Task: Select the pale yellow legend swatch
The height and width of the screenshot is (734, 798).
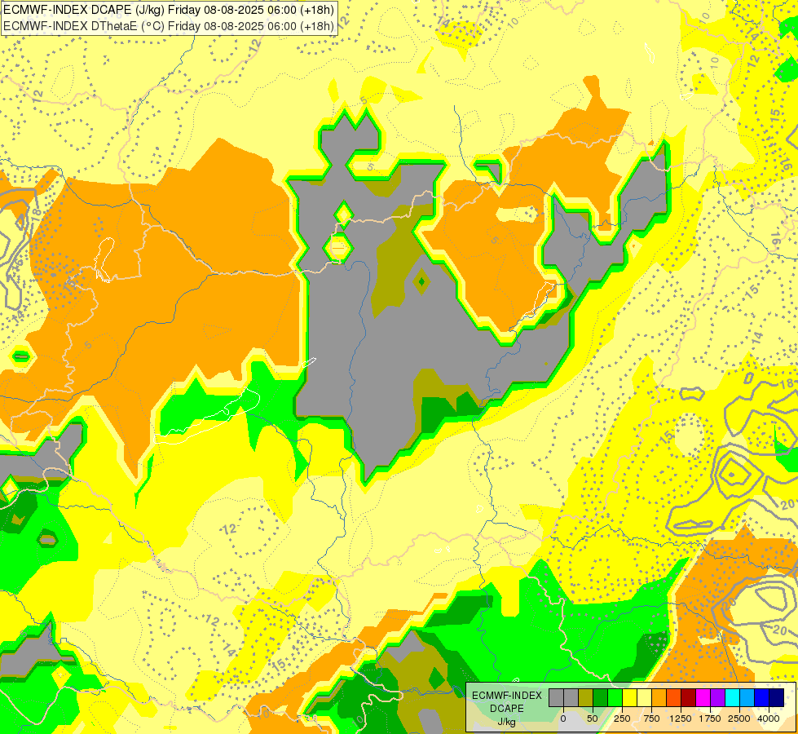Action: (644, 697)
